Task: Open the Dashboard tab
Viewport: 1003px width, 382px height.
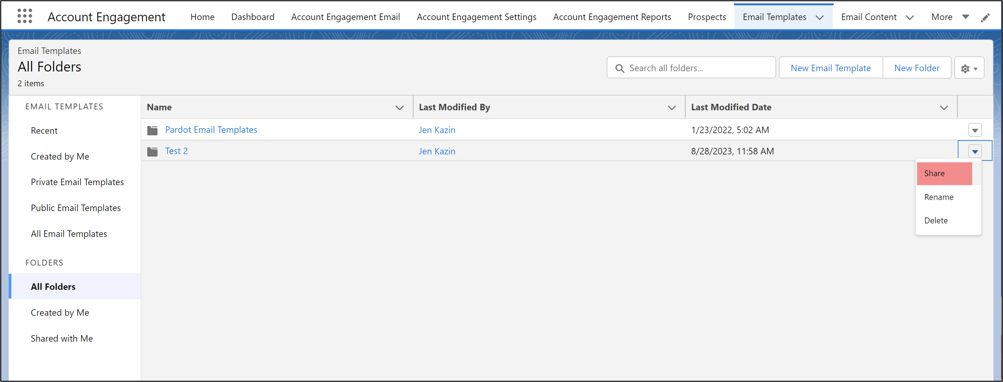Action: click(253, 17)
